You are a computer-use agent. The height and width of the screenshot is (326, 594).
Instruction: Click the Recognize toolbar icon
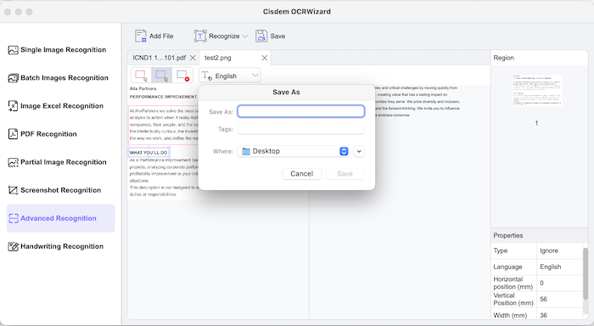click(x=200, y=36)
